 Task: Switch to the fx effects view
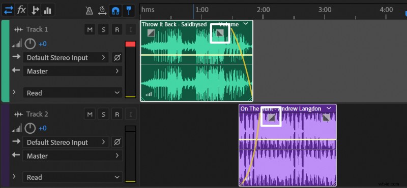[x=21, y=10]
